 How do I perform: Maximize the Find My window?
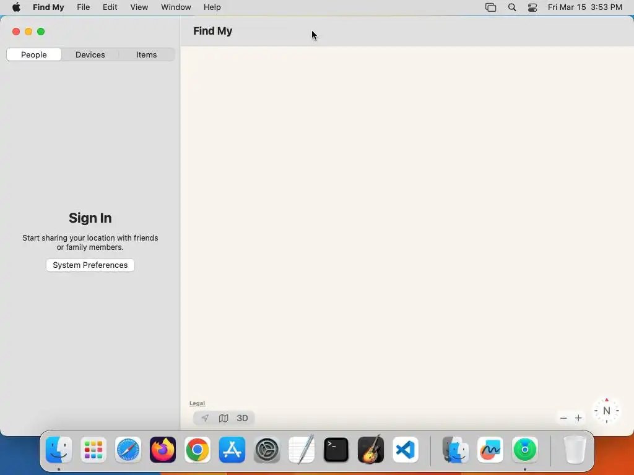tap(41, 32)
